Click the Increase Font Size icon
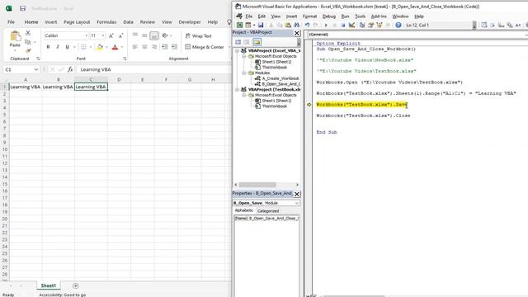The width and height of the screenshot is (528, 297). coord(111,35)
